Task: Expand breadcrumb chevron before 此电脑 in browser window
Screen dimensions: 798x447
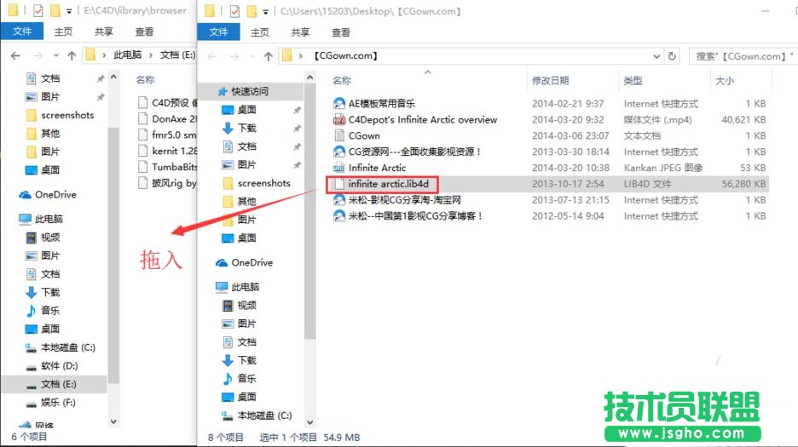Action: click(105, 55)
